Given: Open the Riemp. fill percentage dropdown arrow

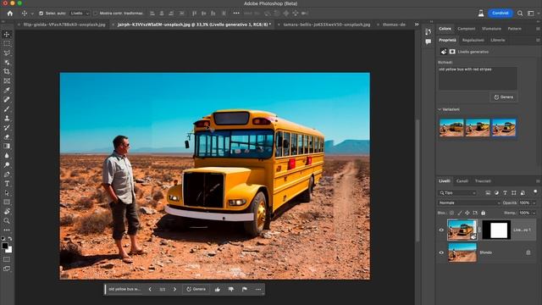Looking at the screenshot, I should click(534, 213).
